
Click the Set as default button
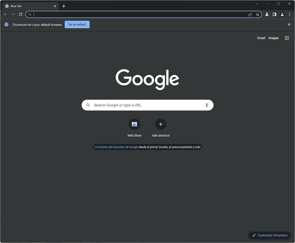pos(77,24)
